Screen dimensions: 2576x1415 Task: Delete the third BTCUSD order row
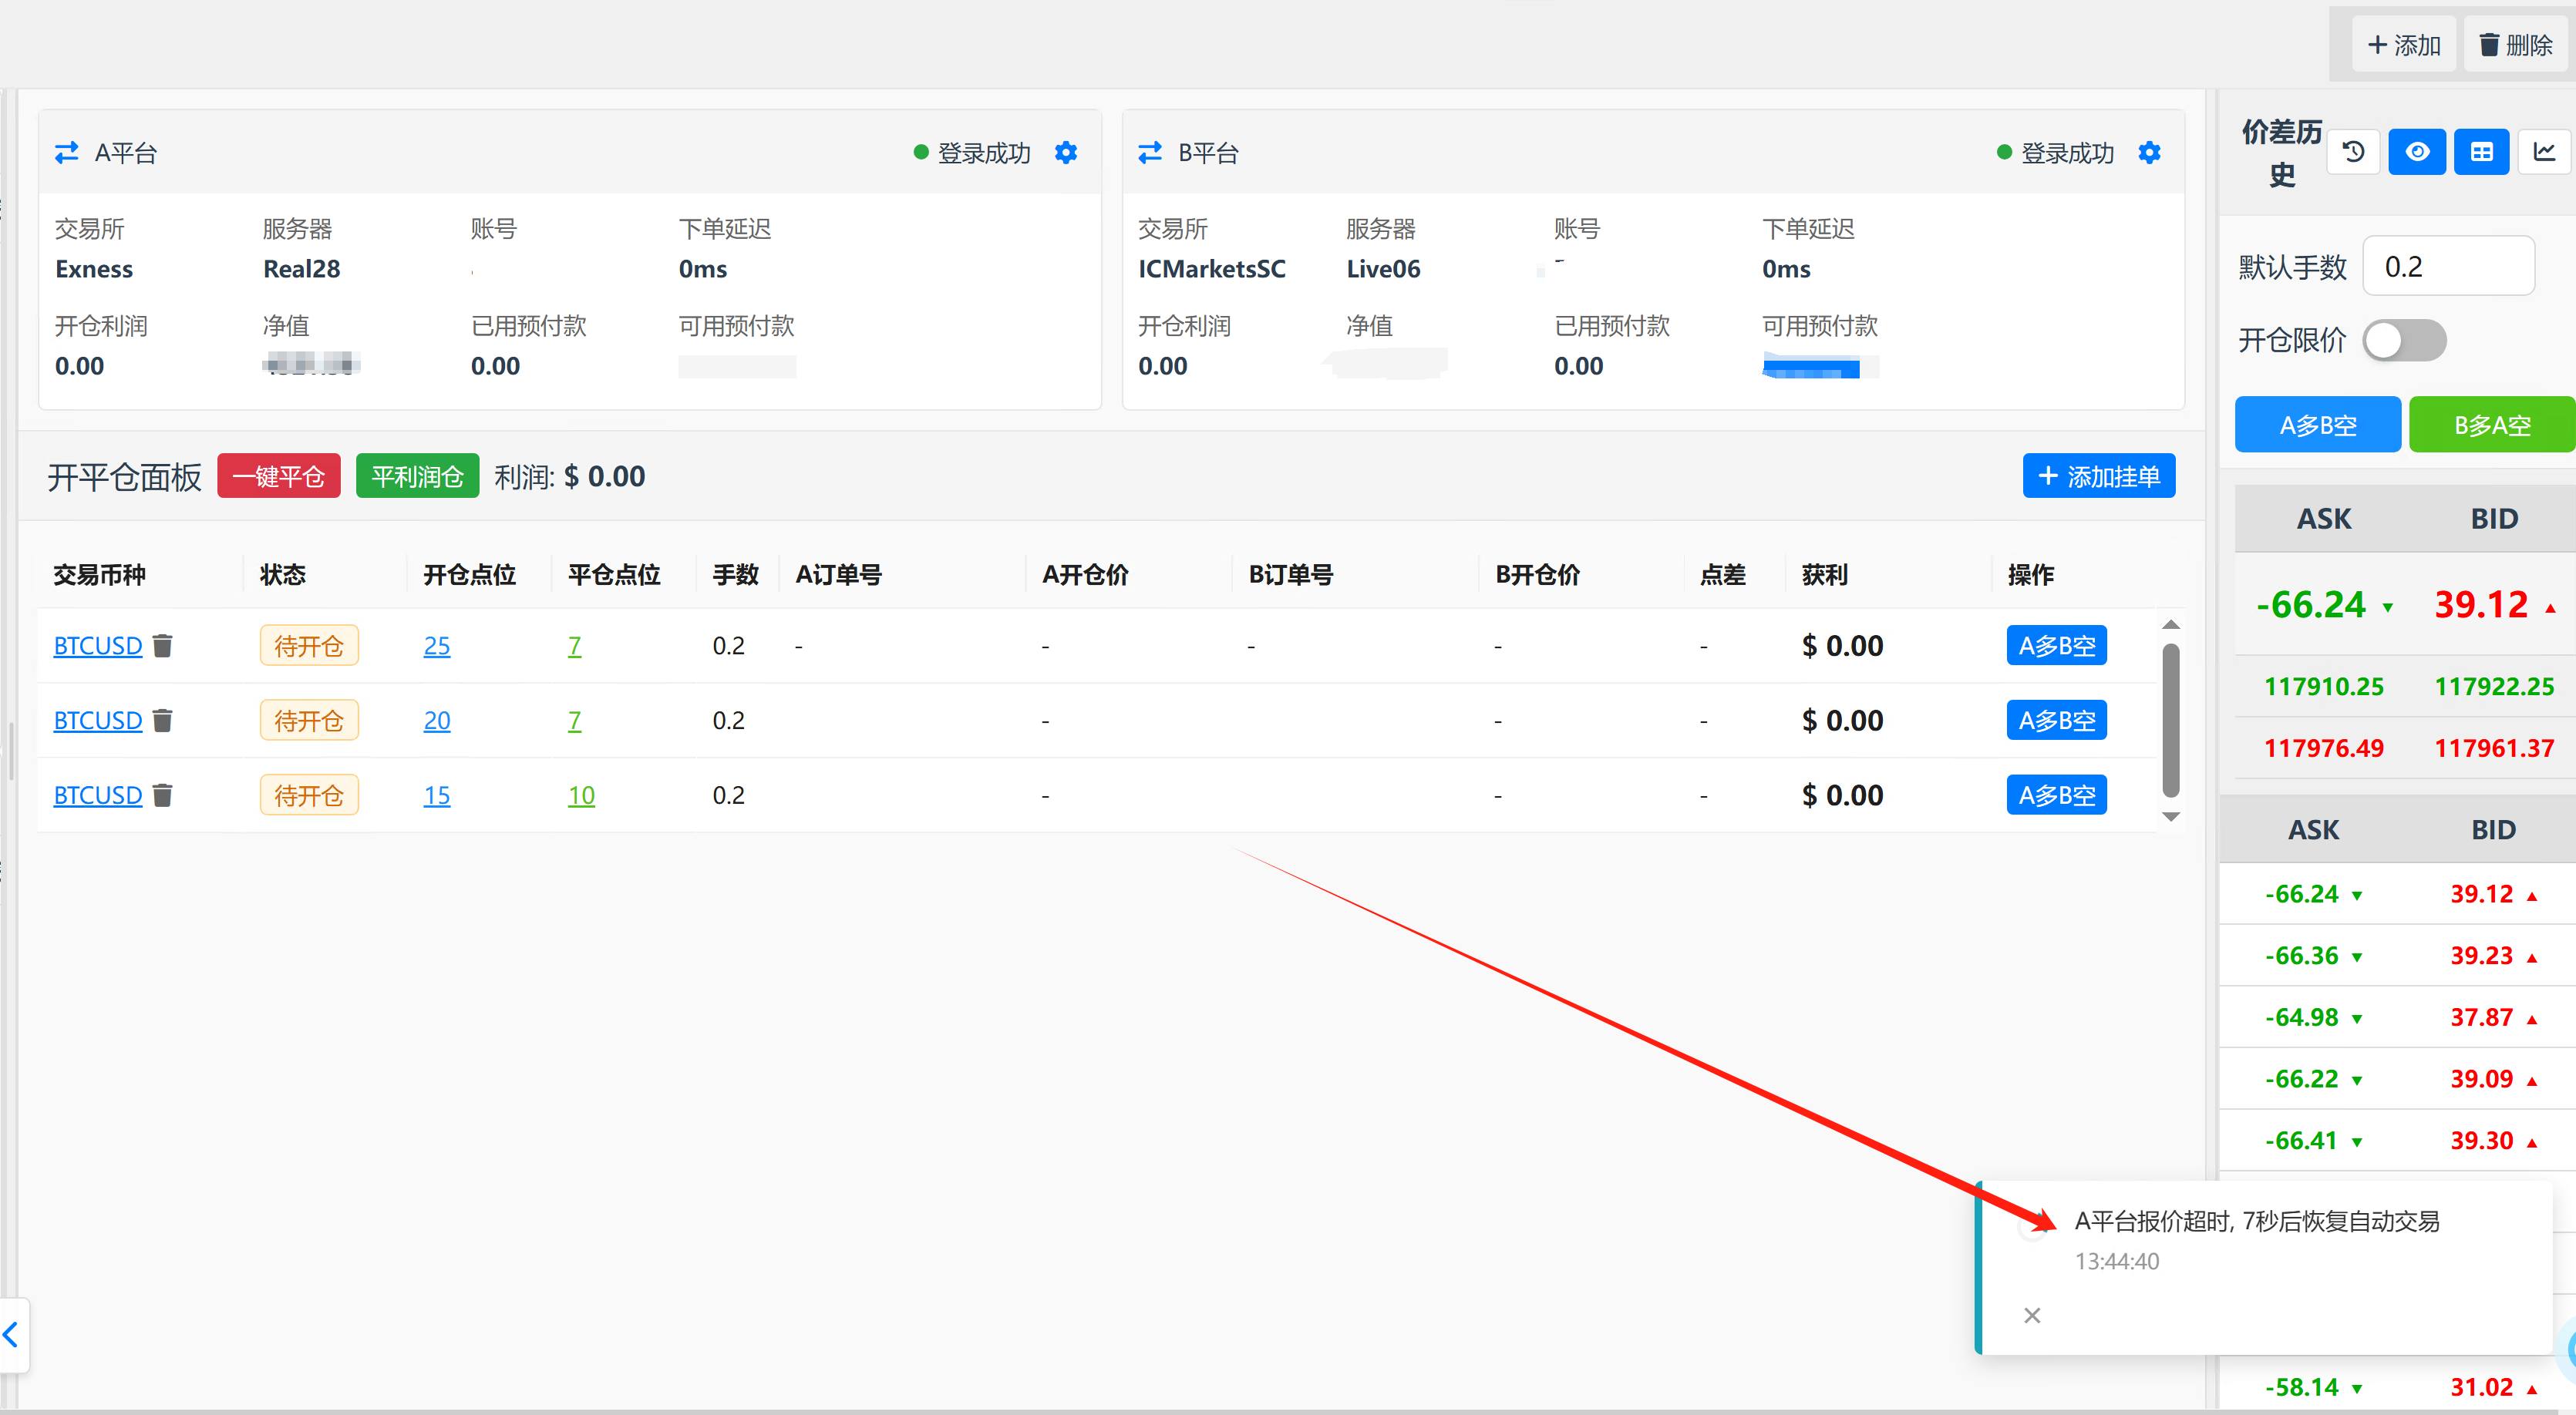[163, 795]
